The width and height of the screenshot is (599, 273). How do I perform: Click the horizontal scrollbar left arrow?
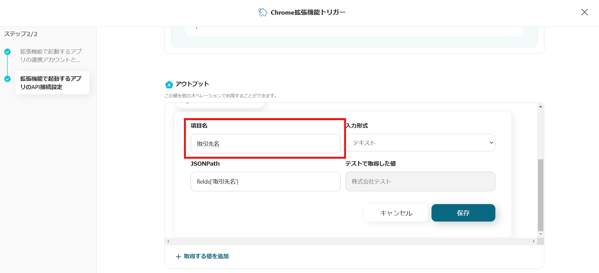coord(168,241)
